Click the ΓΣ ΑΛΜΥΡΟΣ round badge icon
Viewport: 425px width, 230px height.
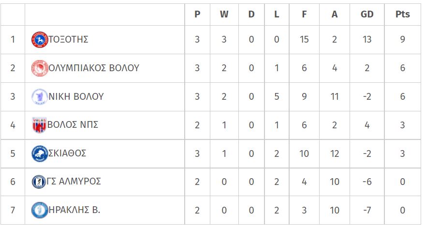[39, 182]
